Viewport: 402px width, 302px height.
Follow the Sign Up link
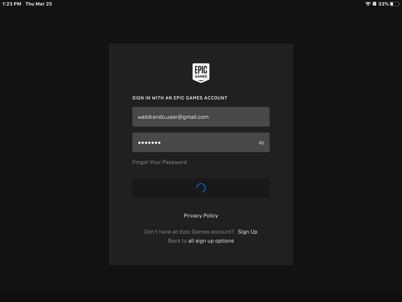(248, 232)
